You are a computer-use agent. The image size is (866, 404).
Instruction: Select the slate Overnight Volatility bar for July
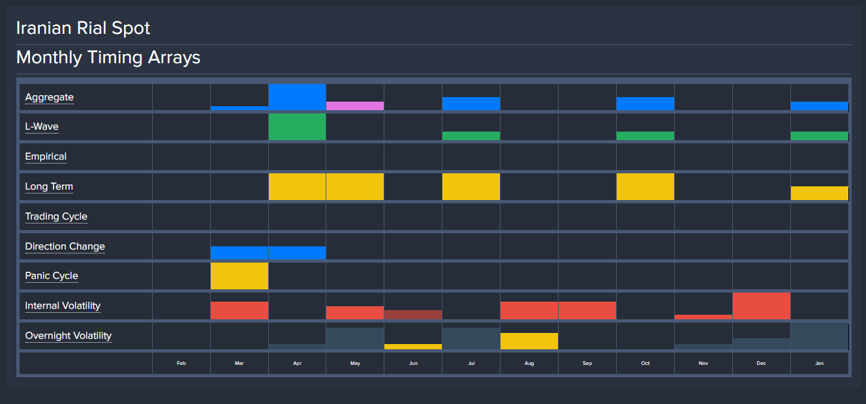tap(471, 338)
